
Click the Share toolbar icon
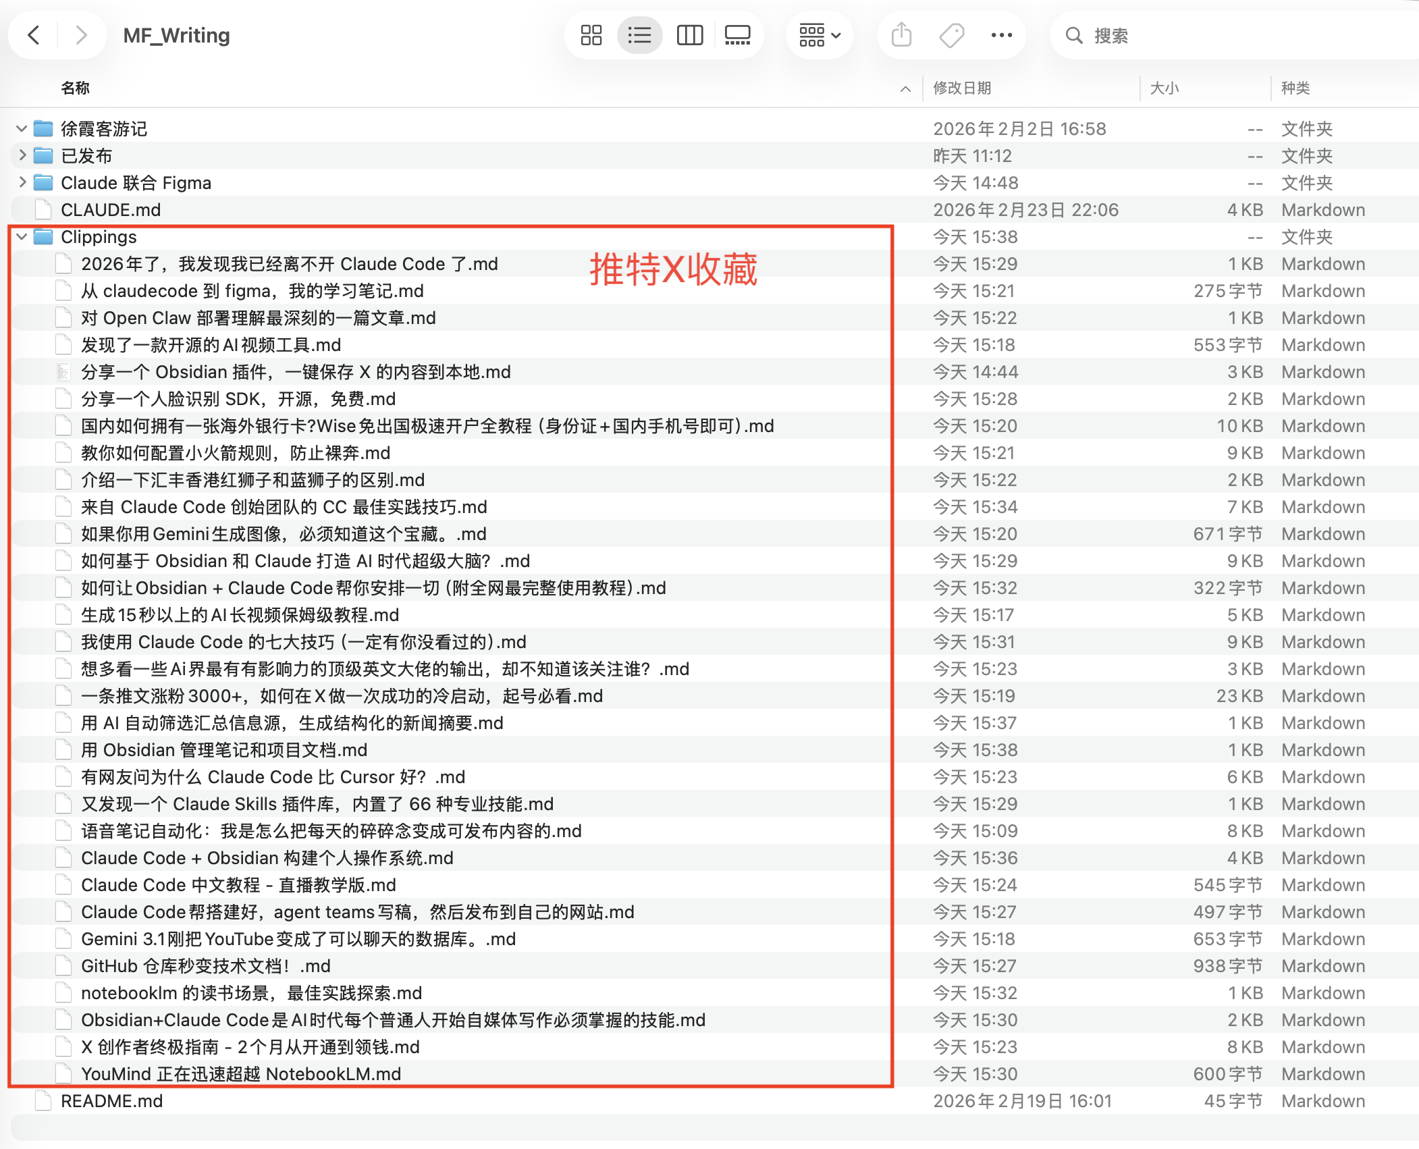click(x=902, y=35)
